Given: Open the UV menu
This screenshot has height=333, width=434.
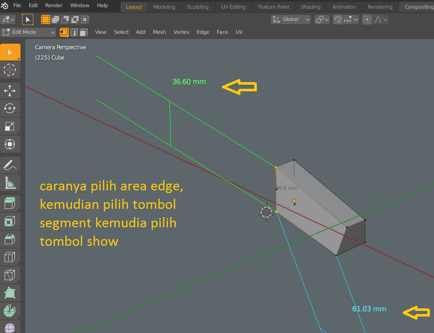Looking at the screenshot, I should 239,32.
